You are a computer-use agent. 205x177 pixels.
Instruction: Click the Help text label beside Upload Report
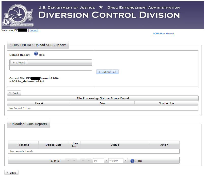(x=42, y=55)
